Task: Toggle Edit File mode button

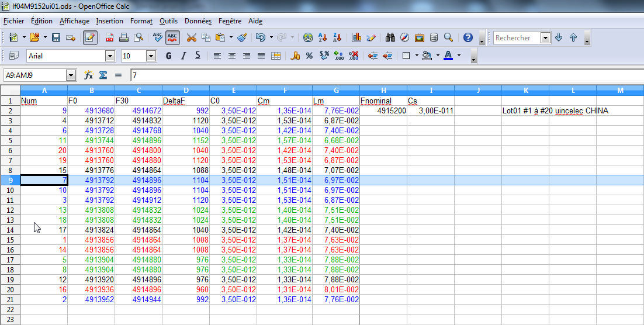Action: tap(90, 37)
